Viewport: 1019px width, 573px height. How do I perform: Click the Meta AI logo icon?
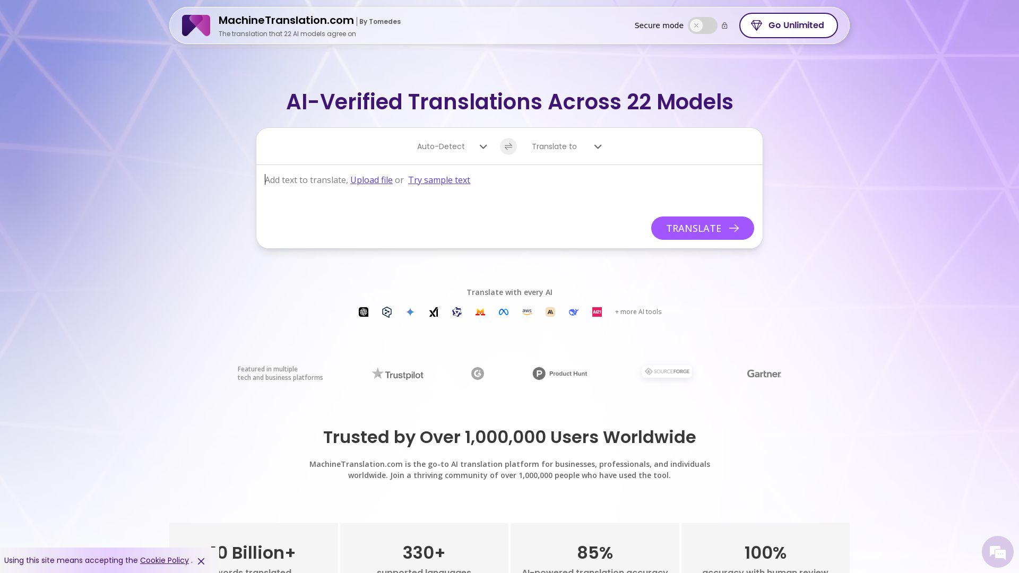coord(504,312)
